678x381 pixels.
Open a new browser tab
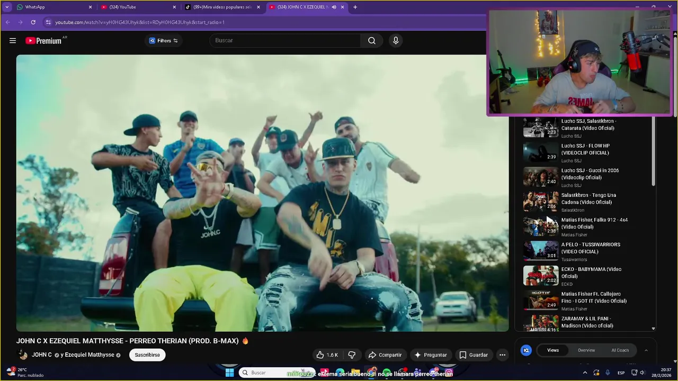click(x=355, y=7)
